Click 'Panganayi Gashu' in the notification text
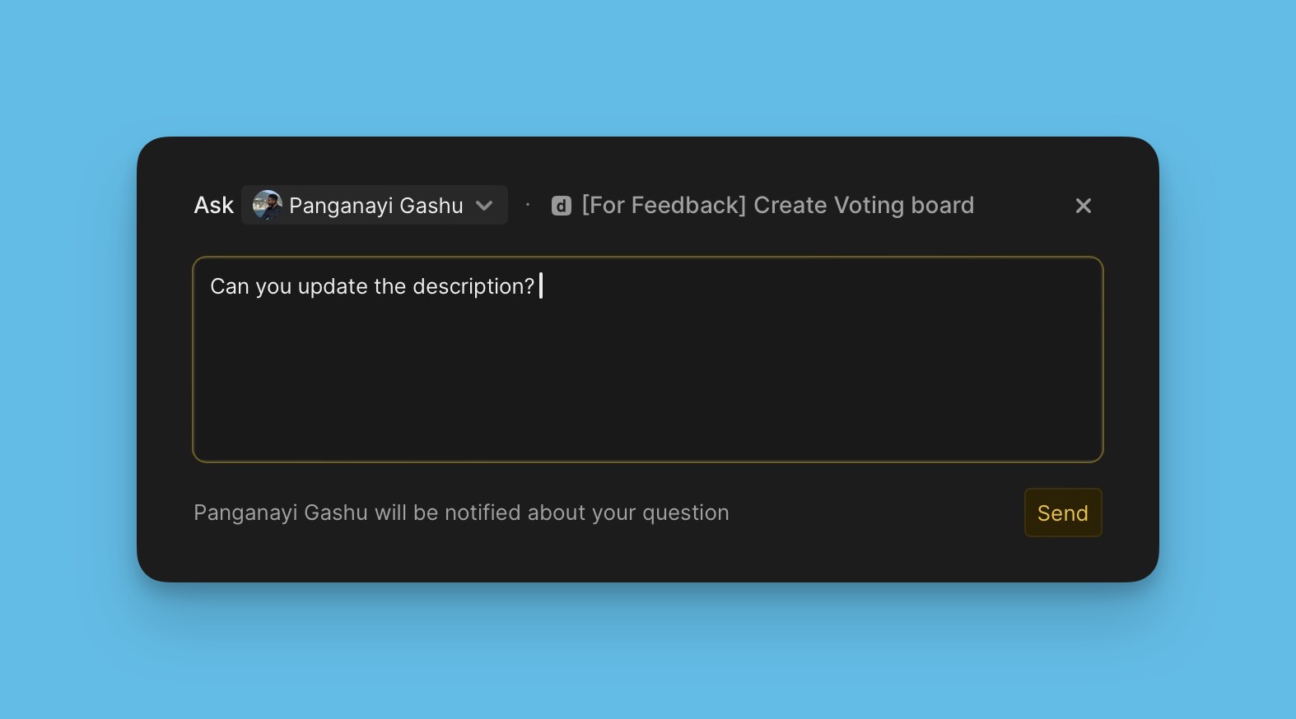This screenshot has height=719, width=1296. 280,513
